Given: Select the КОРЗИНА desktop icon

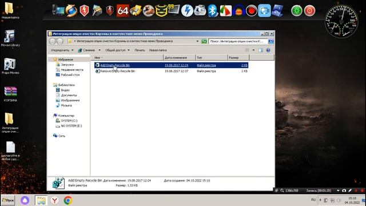Looking at the screenshot, I should pyautogui.click(x=10, y=94).
